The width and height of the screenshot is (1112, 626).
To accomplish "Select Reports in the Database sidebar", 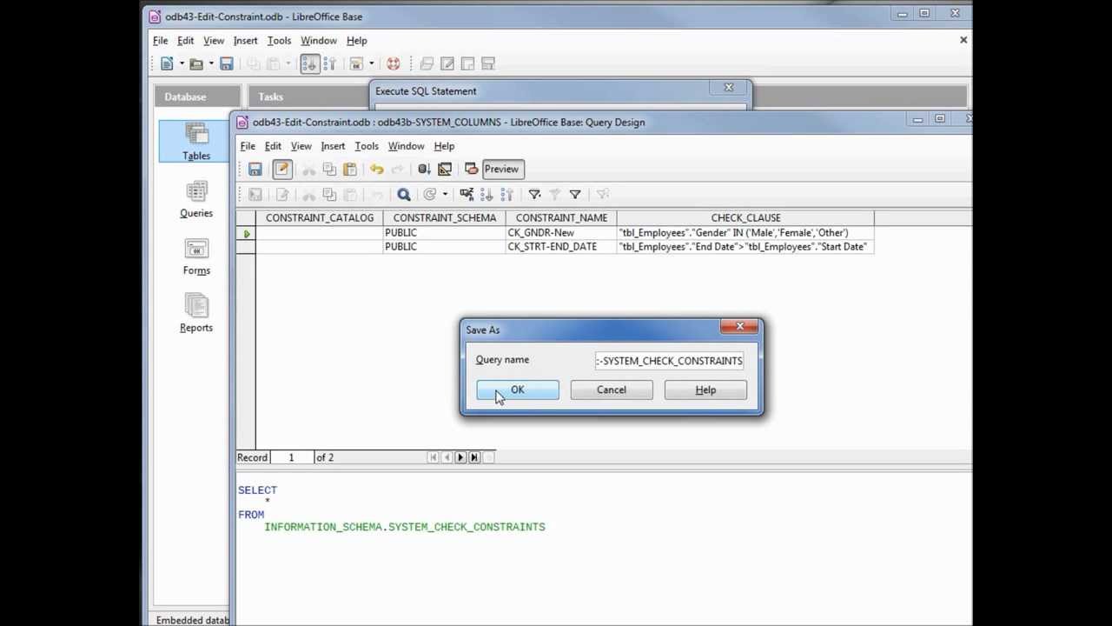I will [195, 314].
